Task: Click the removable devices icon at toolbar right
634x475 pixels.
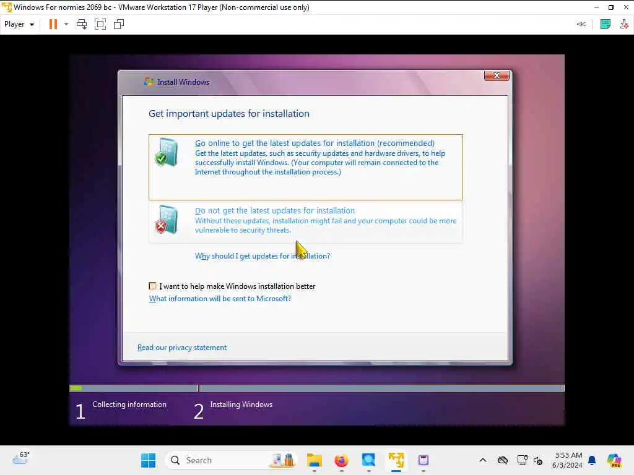Action: [x=624, y=24]
